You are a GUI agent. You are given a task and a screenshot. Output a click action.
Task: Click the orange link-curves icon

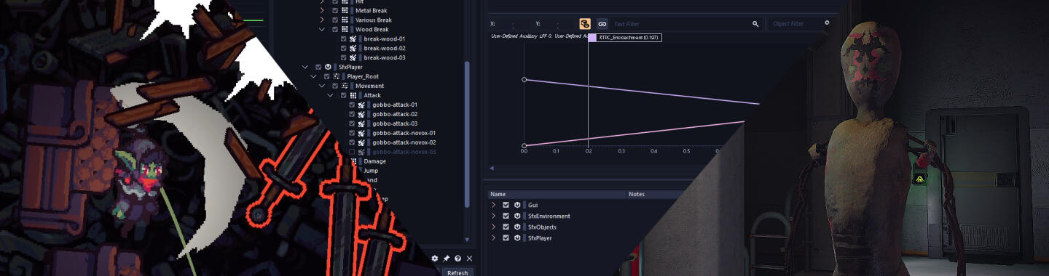point(584,24)
